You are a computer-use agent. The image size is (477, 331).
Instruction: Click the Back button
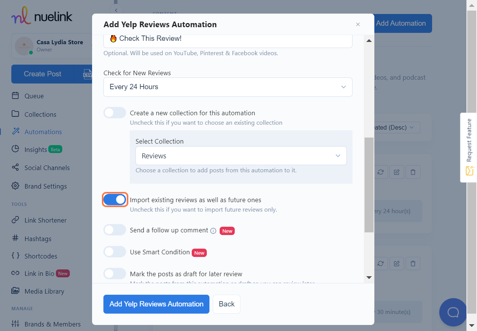click(x=226, y=304)
